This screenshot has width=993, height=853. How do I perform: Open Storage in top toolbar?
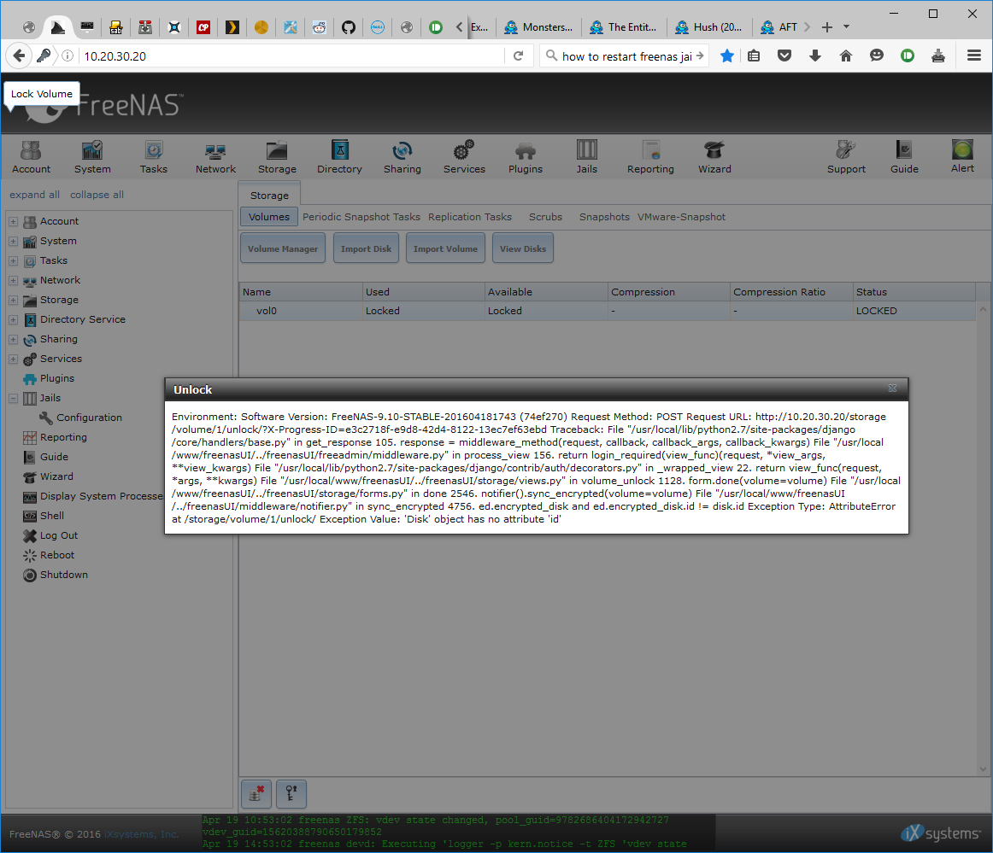tap(277, 157)
